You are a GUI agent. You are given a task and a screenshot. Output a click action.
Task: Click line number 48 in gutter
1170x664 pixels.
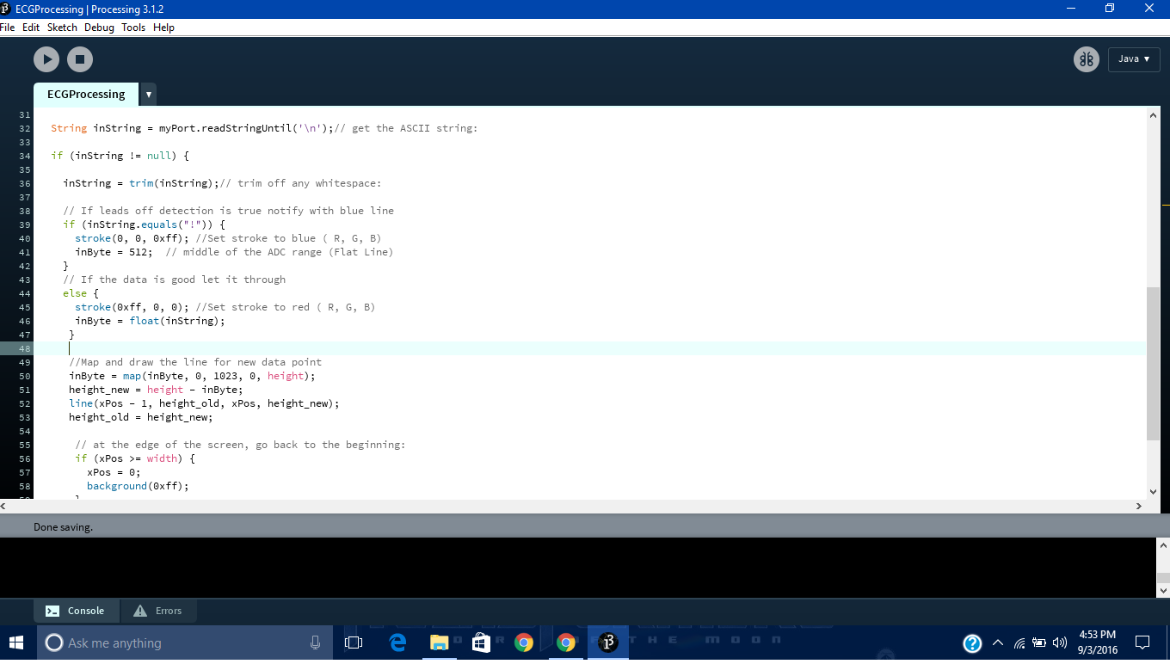point(24,348)
